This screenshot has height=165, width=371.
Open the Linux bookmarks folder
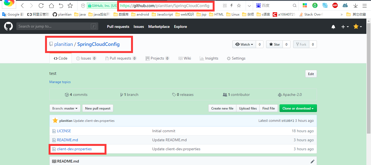point(233,14)
